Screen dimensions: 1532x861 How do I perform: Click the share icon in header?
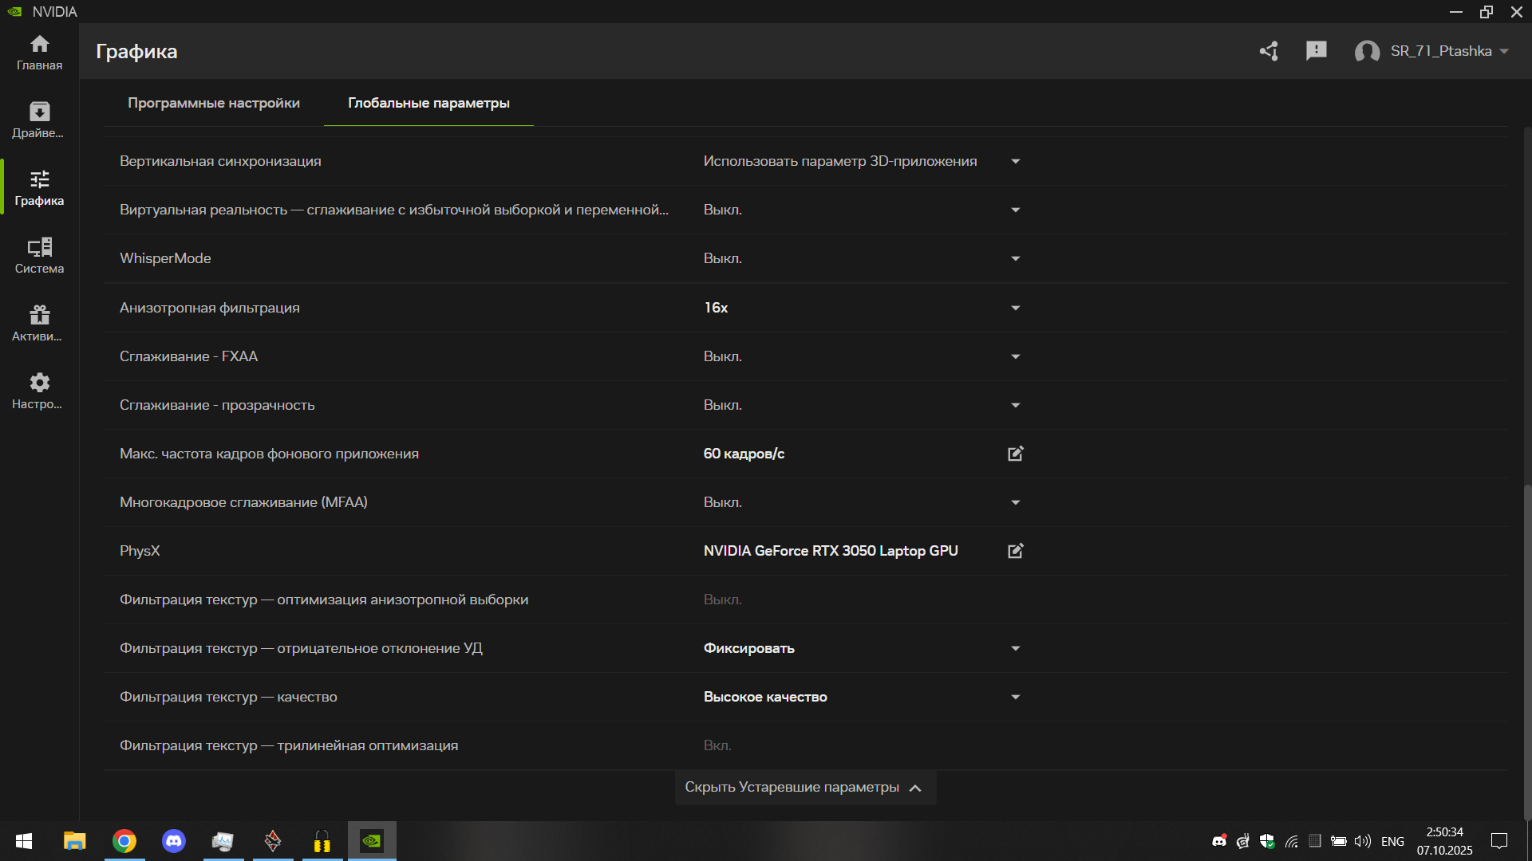tap(1269, 51)
